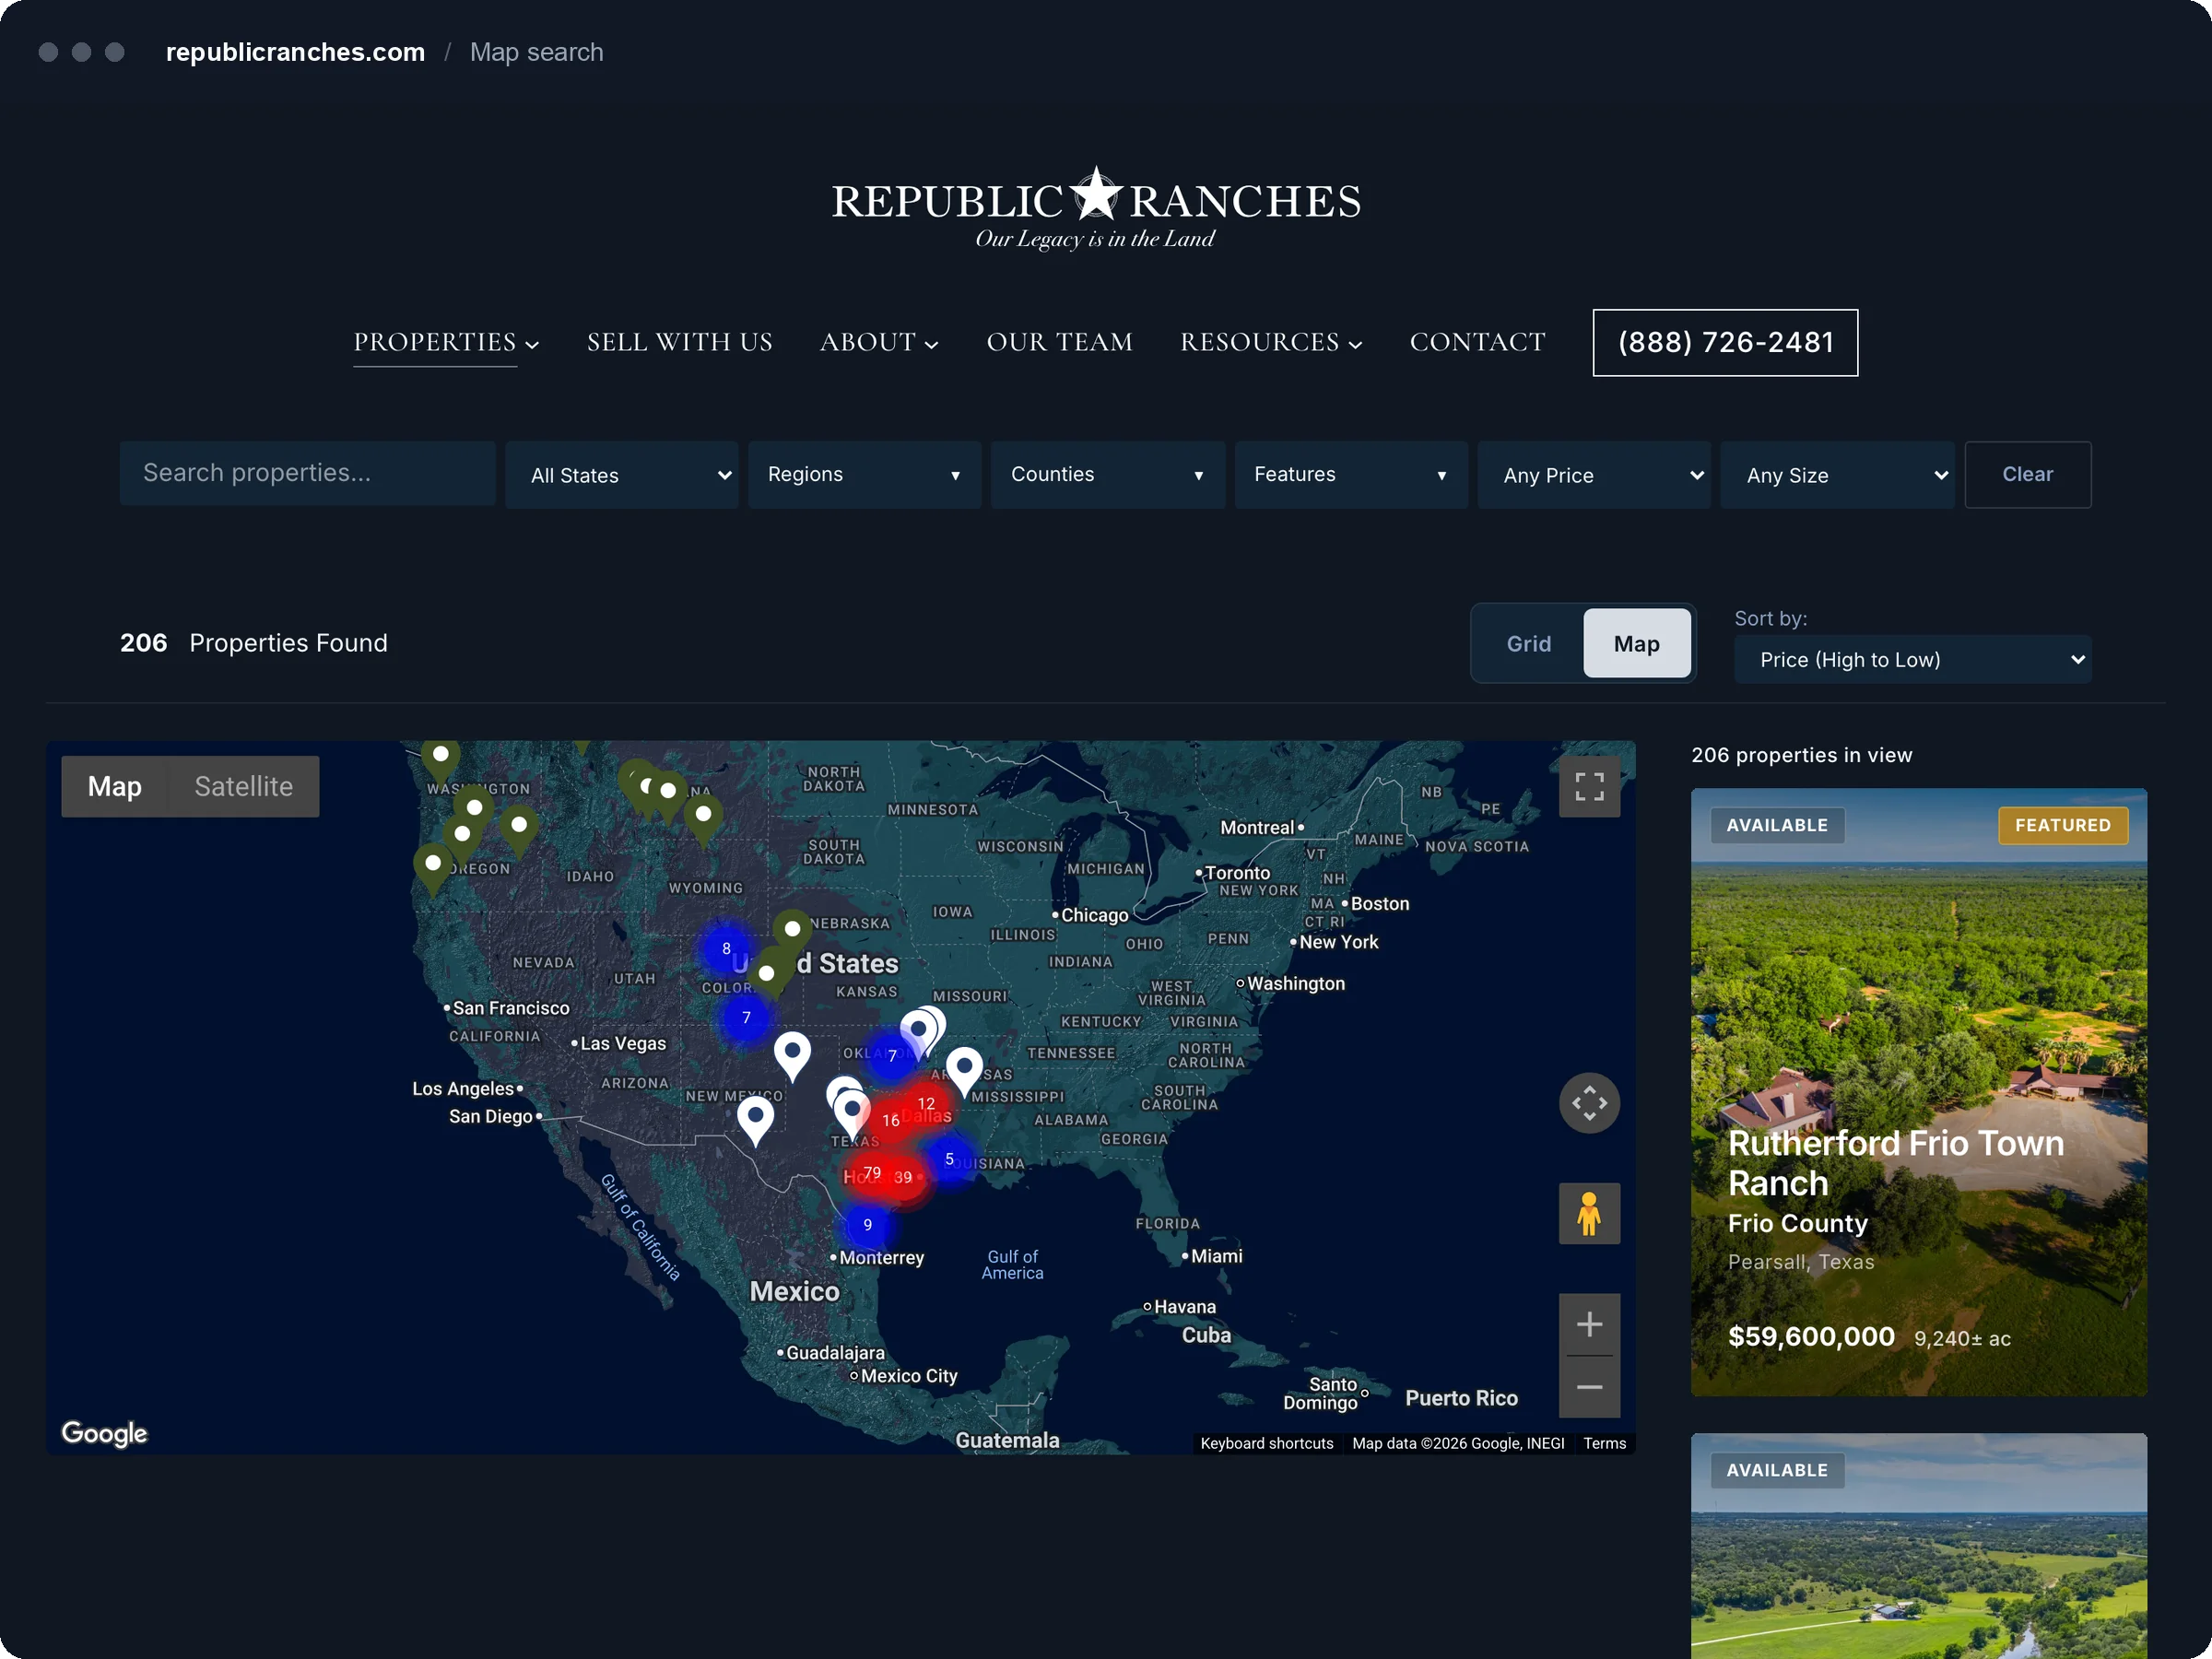Screen dimensions: 2212x1659
Task: Click the green pin in Nebraska
Action: coord(792,934)
